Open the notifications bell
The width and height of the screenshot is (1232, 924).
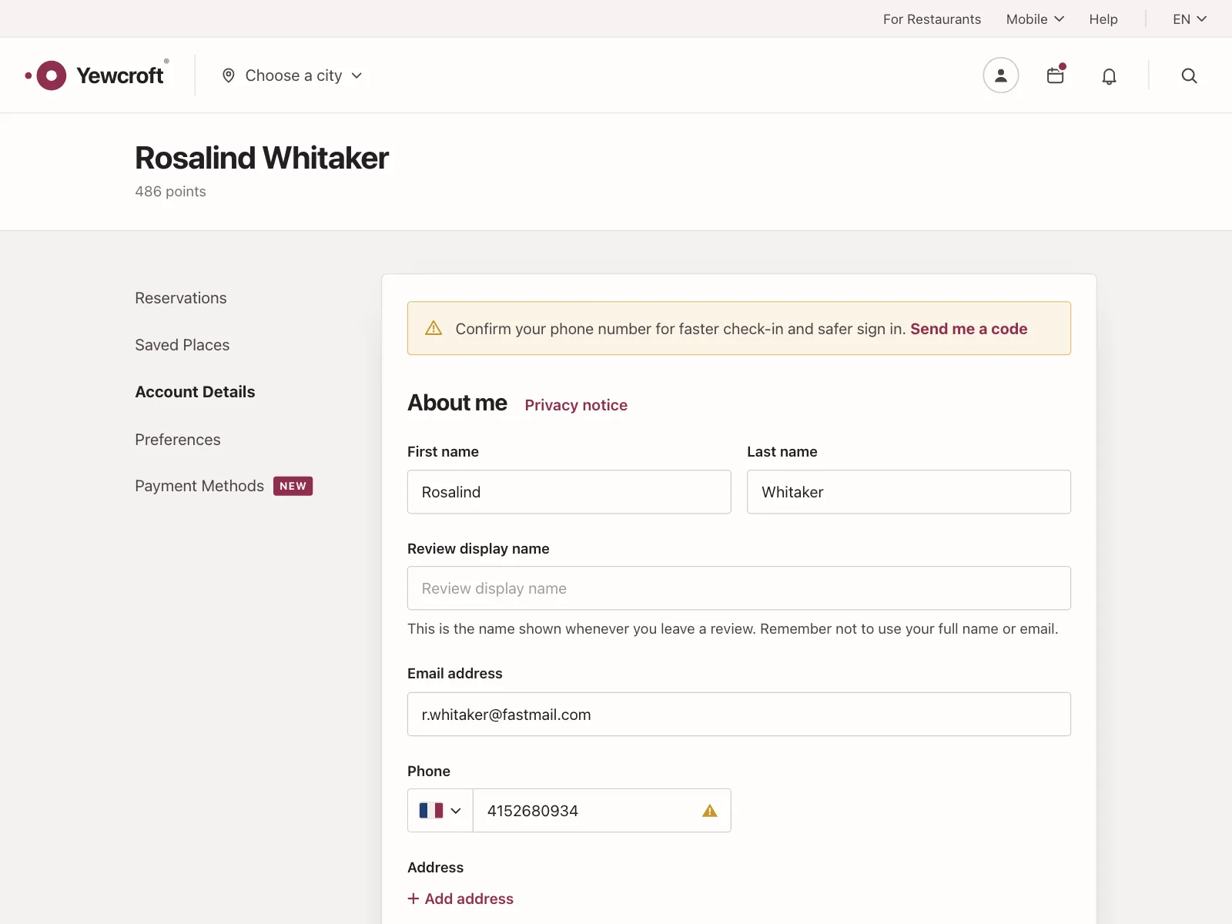(x=1109, y=75)
